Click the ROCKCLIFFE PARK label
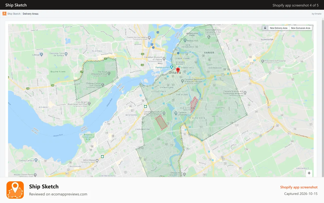Image resolution: width=324 pixels, height=203 pixels. point(192,34)
